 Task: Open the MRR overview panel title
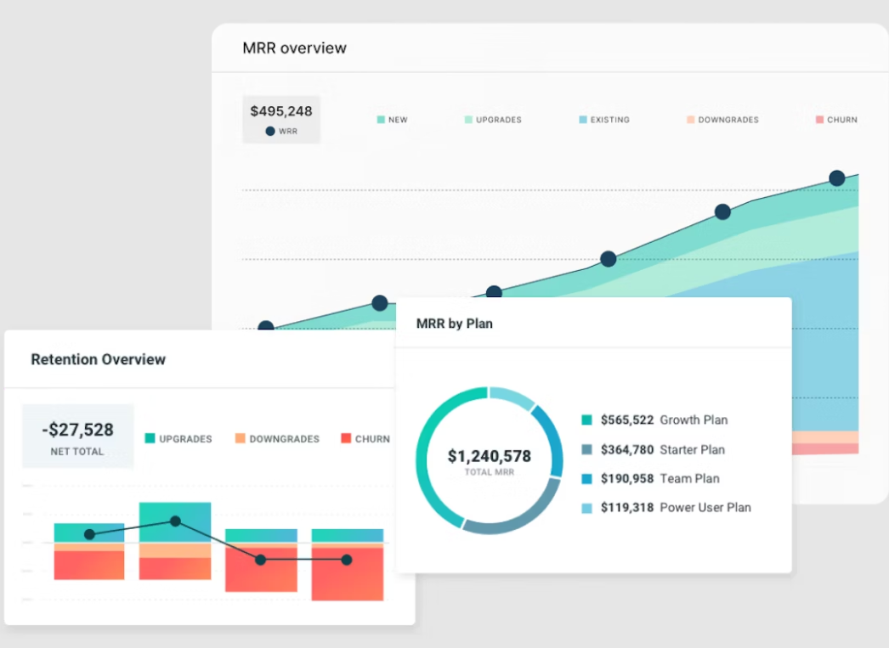(x=294, y=48)
